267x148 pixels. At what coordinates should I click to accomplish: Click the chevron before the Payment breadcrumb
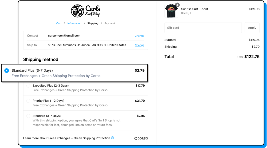point(101,23)
